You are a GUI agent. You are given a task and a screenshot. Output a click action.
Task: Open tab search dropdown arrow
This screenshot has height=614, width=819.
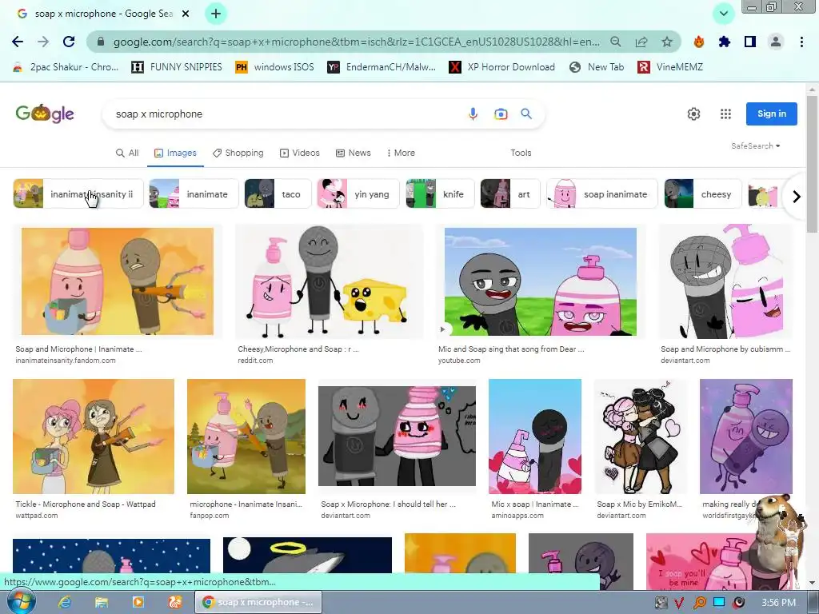tap(724, 14)
